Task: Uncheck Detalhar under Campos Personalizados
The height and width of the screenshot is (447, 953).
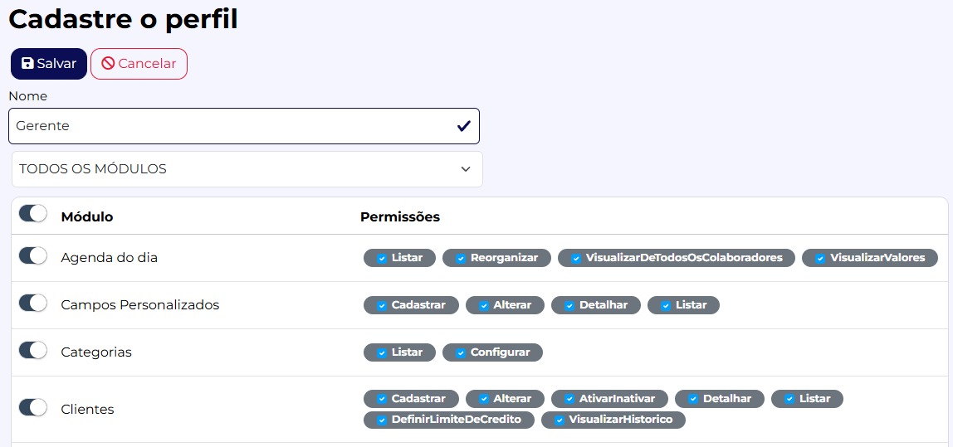Action: point(569,305)
